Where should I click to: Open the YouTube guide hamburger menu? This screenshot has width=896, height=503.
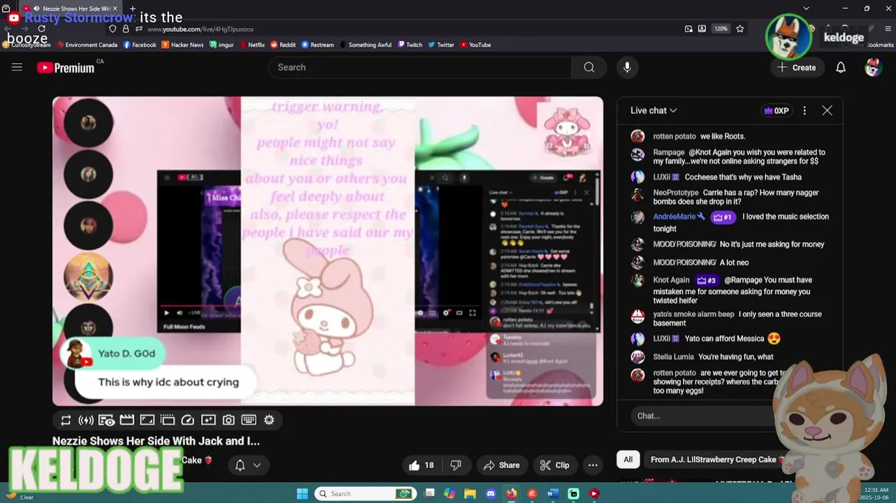coord(17,67)
